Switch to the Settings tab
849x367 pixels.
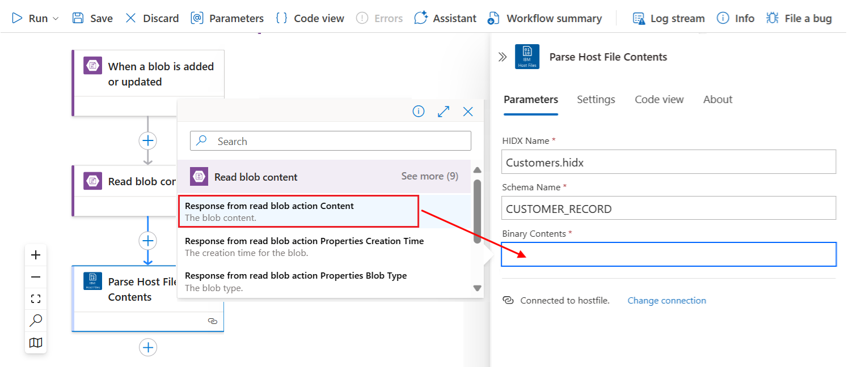(595, 100)
